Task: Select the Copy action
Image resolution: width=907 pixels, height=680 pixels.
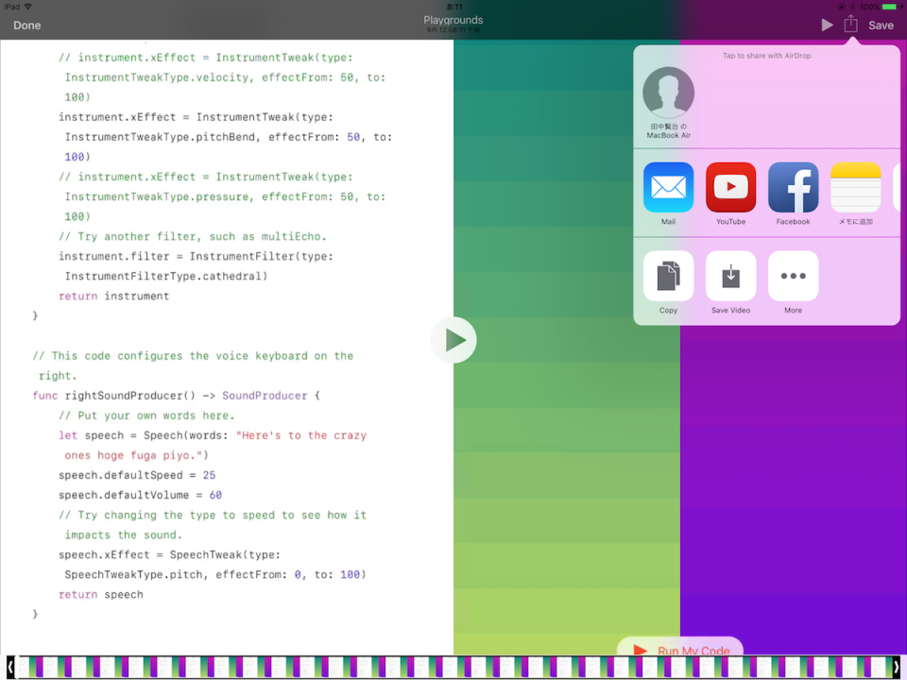Action: (x=668, y=277)
